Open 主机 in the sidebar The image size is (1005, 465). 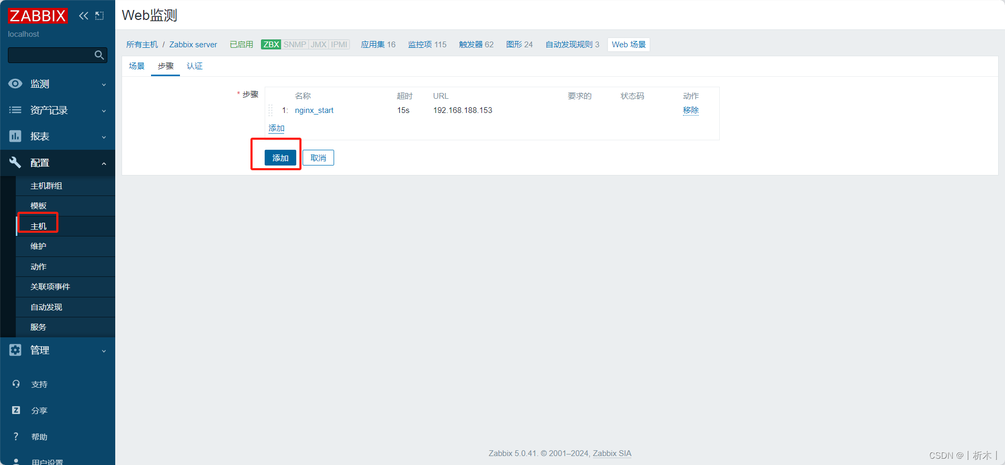65,226
